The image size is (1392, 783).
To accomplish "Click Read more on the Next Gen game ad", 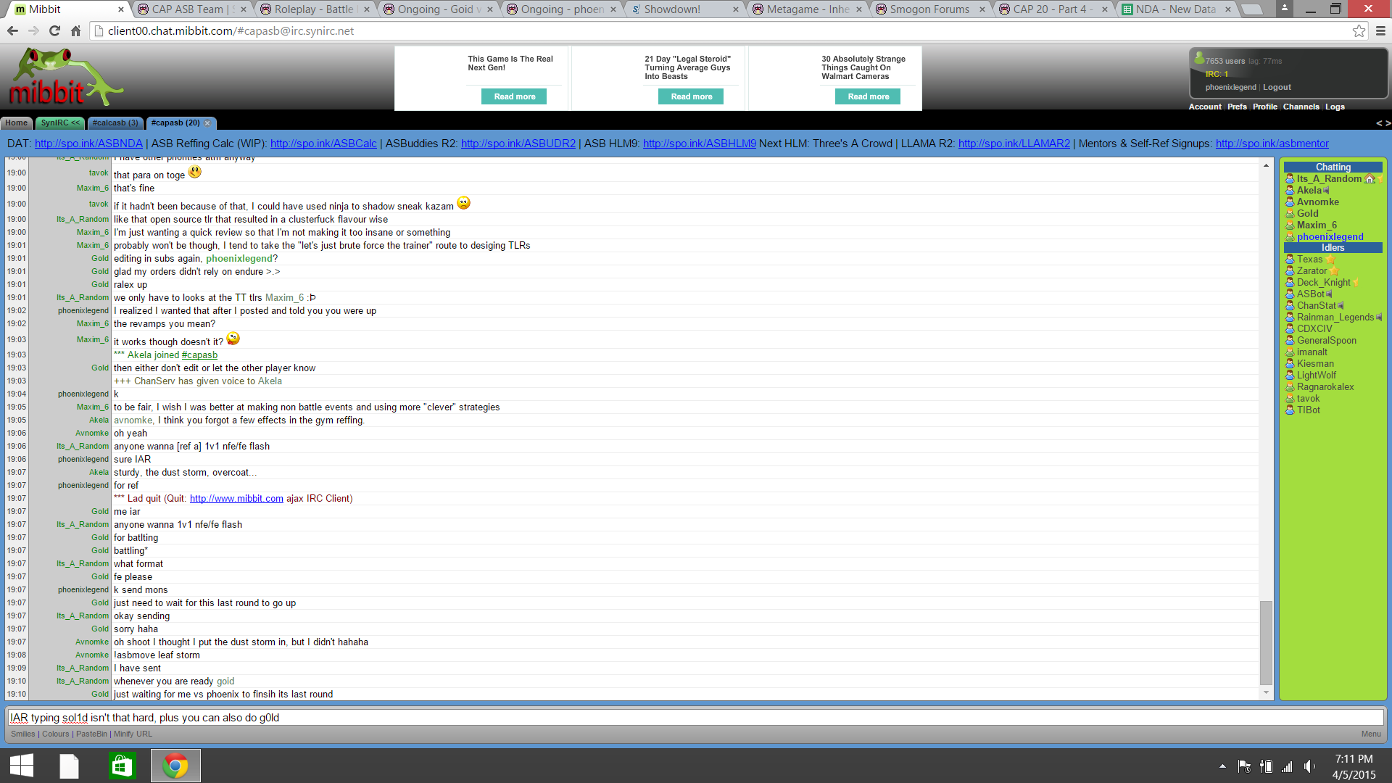I will 514,96.
